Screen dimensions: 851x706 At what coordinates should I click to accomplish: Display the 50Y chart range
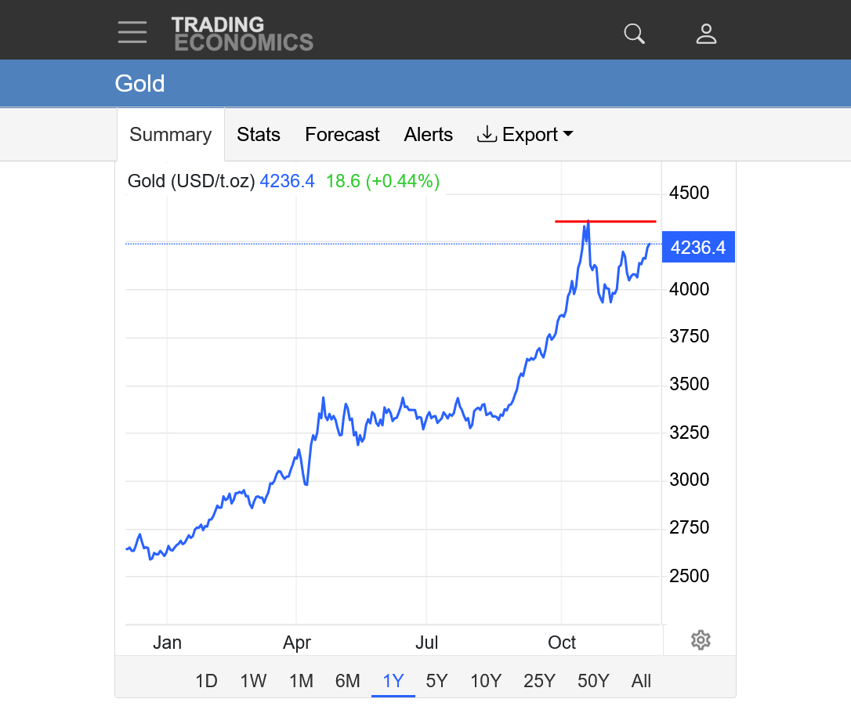coord(593,681)
